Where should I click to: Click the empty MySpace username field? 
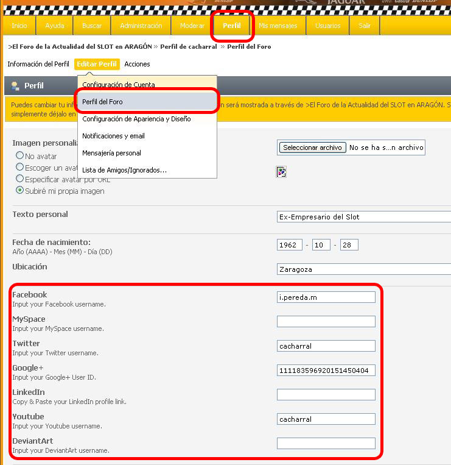pyautogui.click(x=326, y=321)
